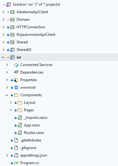Click the App.razor file icon

click(x=20, y=125)
